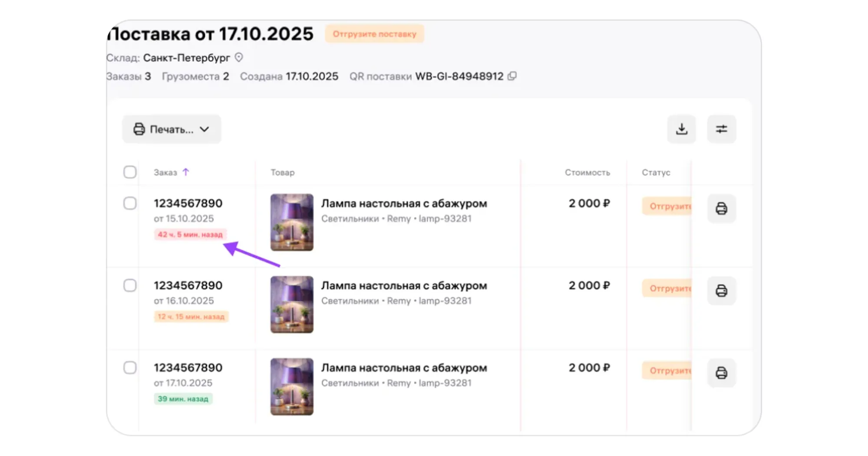Sort orders using the Заказ arrow
This screenshot has height=456, width=868.
coord(186,172)
